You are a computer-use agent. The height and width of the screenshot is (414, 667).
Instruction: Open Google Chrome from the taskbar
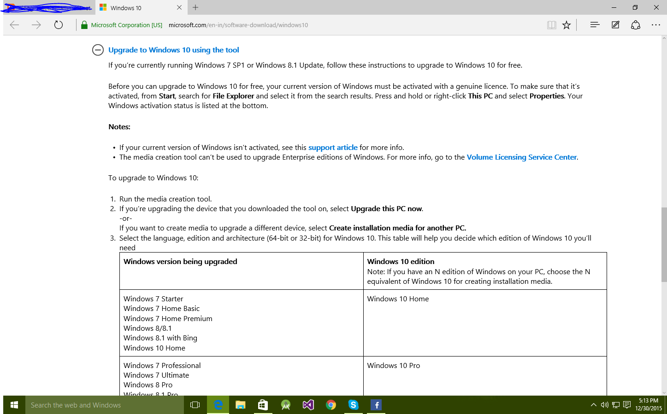point(331,405)
